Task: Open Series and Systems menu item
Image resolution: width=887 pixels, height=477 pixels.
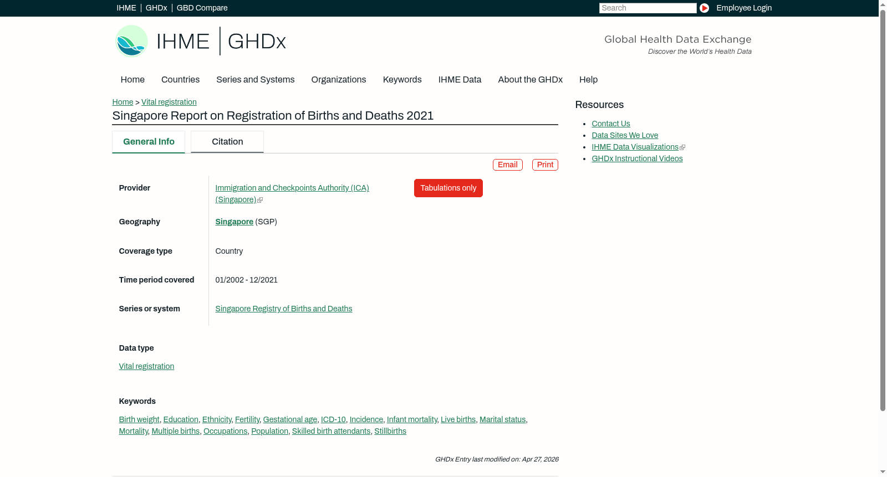Action: 256,80
